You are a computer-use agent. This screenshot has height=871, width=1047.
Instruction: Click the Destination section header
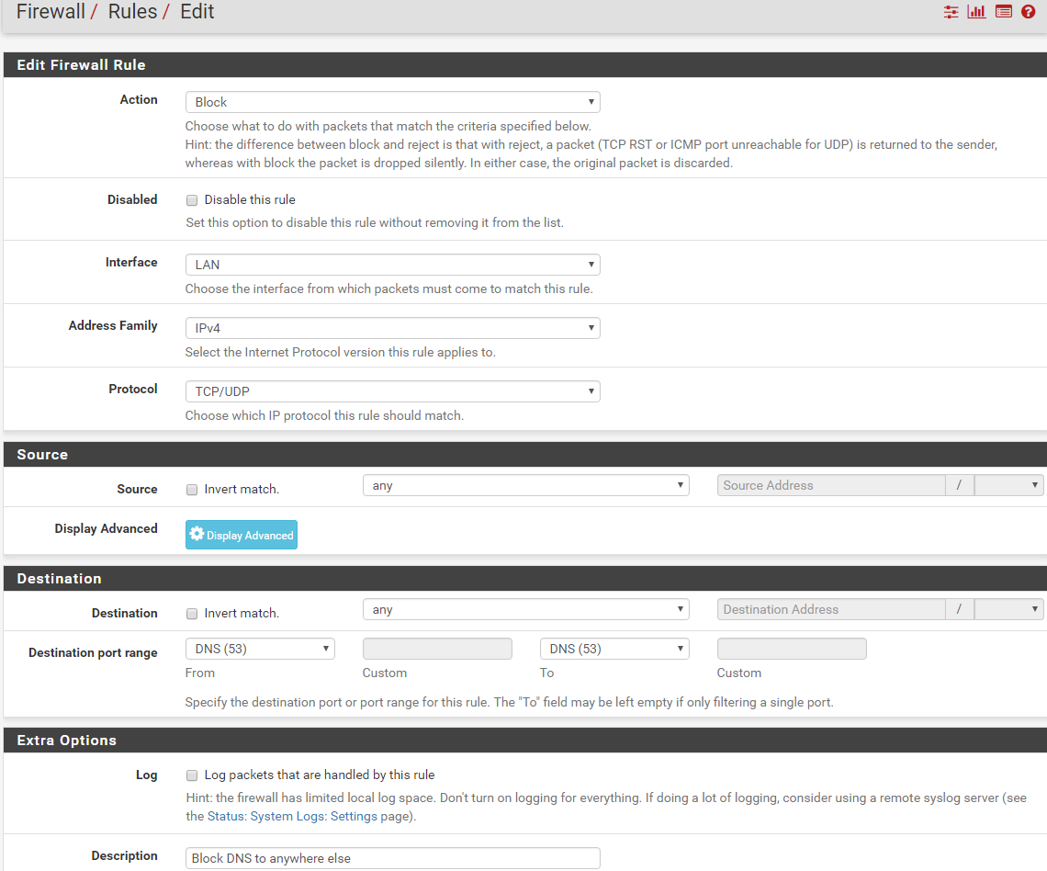524,579
